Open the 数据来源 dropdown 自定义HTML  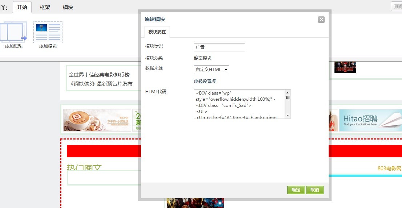(211, 70)
